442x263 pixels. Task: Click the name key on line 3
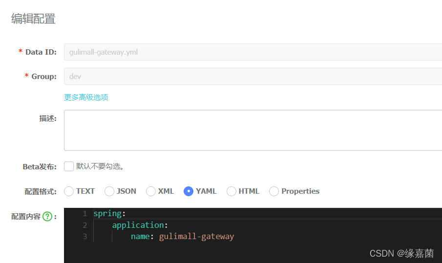pyautogui.click(x=140, y=236)
